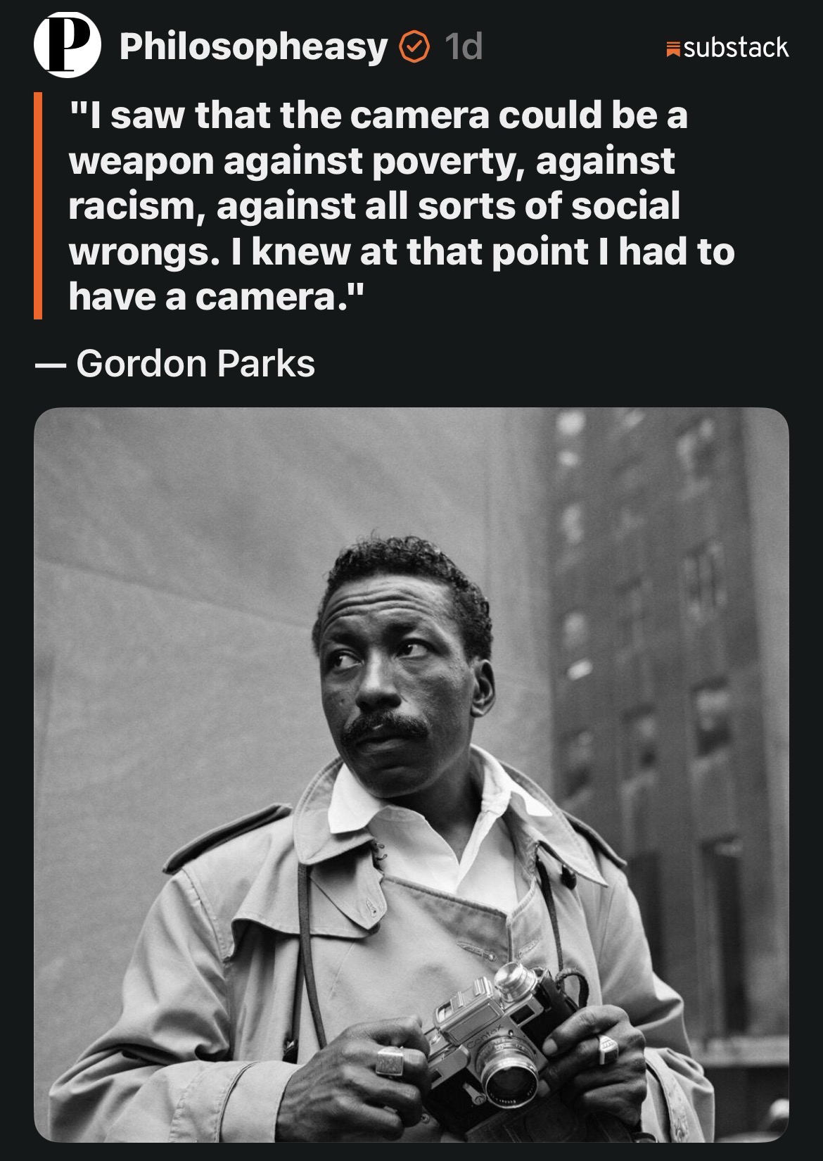
Task: Click the Substack bookmark logo icon
Action: click(673, 49)
